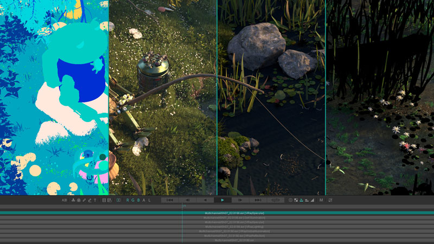Jump to the first frame

point(170,200)
